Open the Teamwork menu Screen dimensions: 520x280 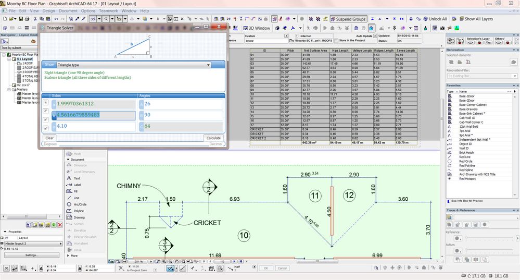(108, 10)
